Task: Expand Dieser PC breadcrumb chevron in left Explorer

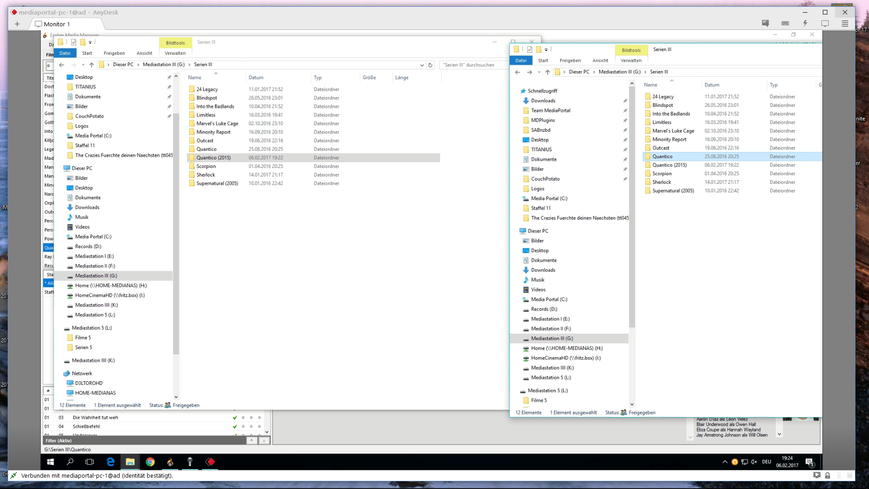Action: (138, 65)
